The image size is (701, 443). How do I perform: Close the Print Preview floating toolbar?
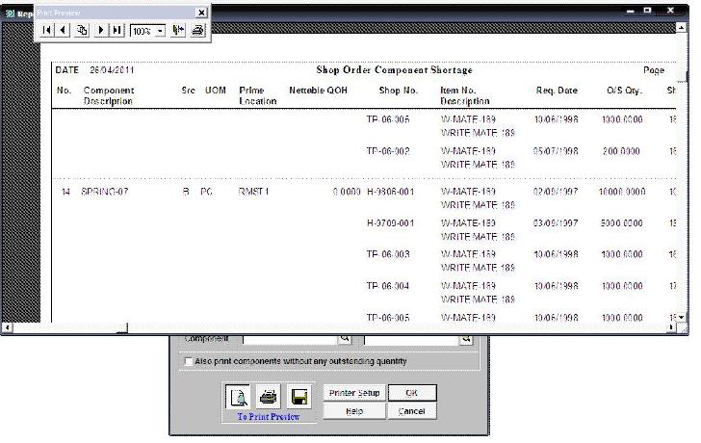pyautogui.click(x=200, y=13)
